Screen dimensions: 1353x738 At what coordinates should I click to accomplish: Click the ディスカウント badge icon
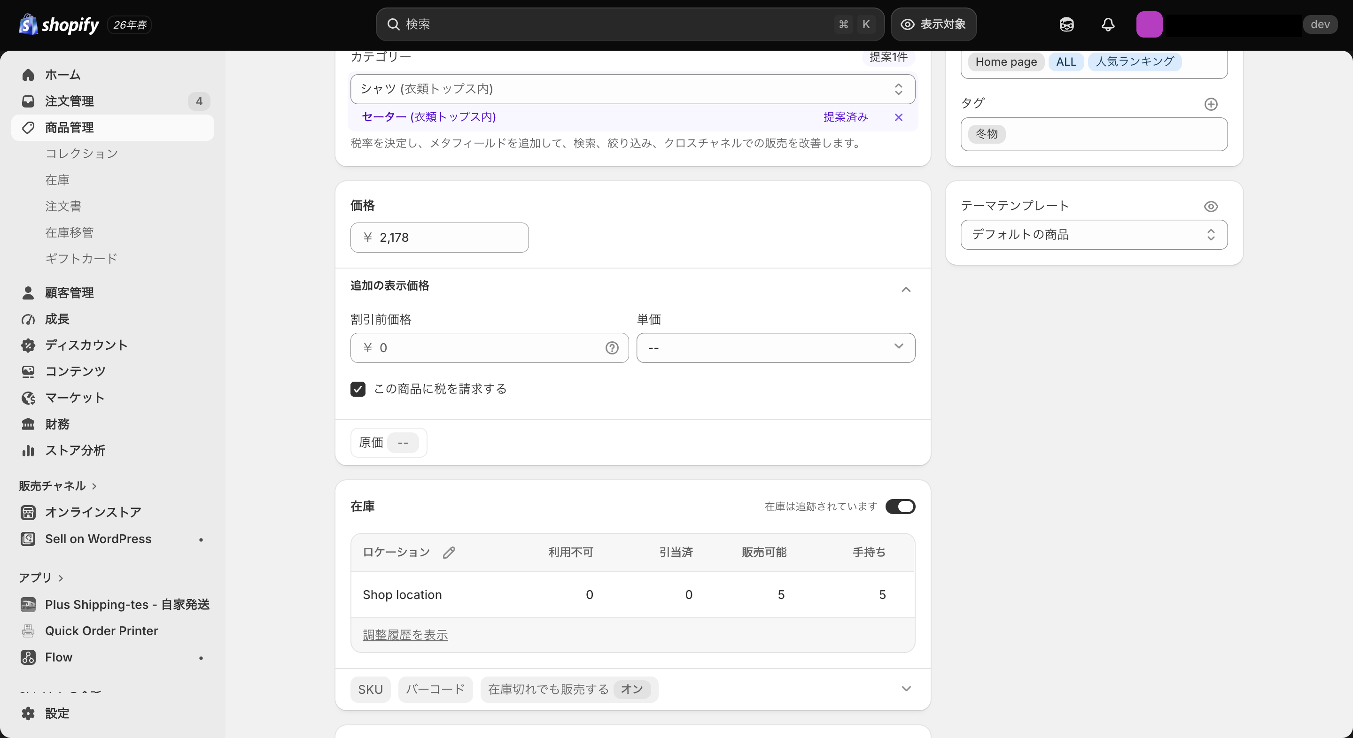28,346
